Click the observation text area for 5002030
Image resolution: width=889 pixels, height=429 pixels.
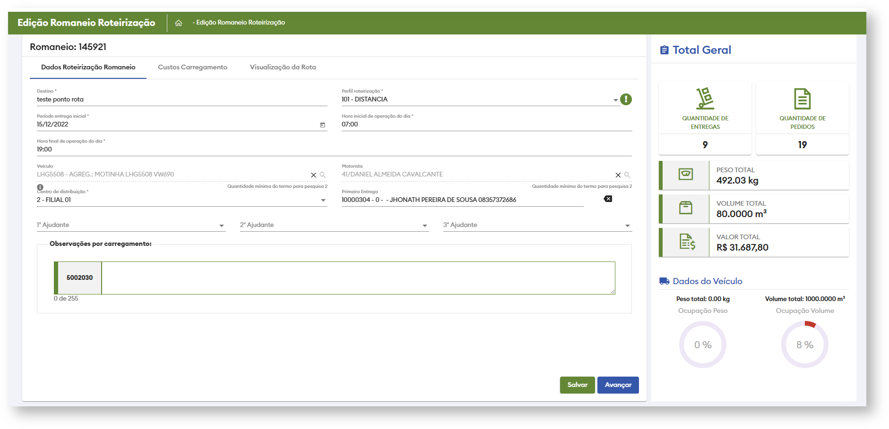tap(358, 278)
